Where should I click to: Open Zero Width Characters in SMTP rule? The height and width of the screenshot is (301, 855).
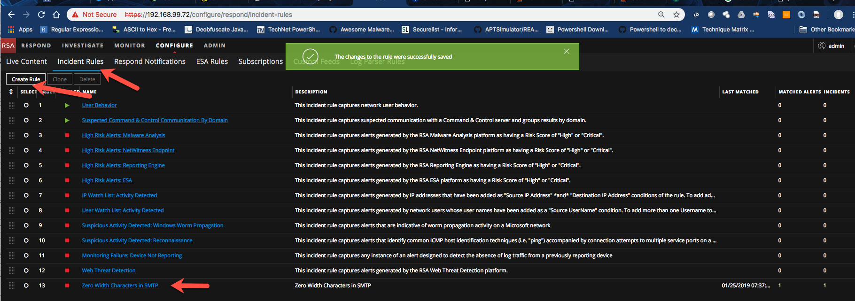tap(120, 286)
